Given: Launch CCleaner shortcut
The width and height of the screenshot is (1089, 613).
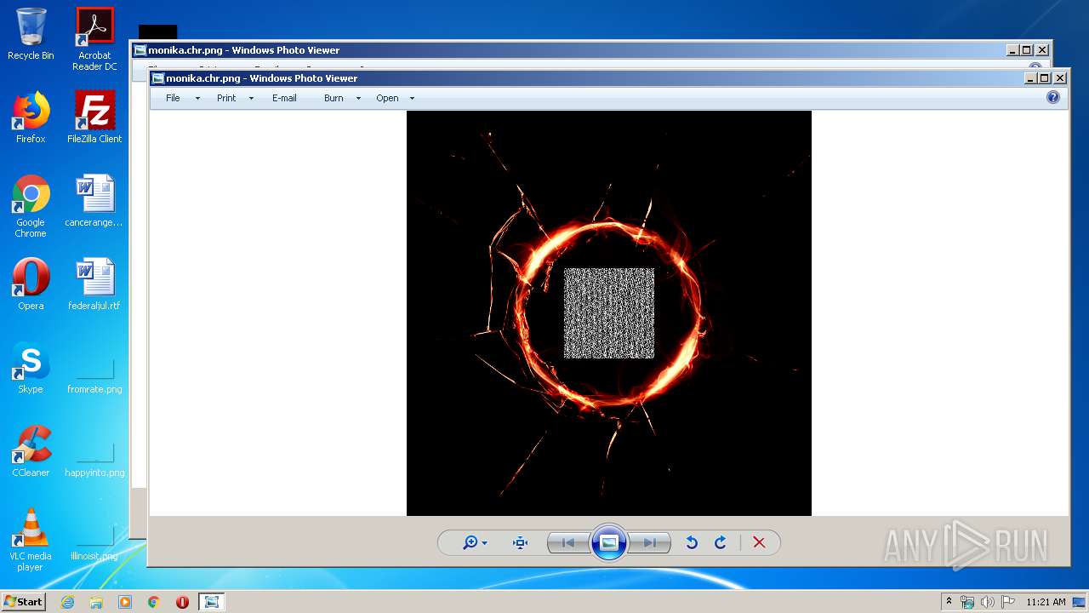Looking at the screenshot, I should [x=31, y=451].
